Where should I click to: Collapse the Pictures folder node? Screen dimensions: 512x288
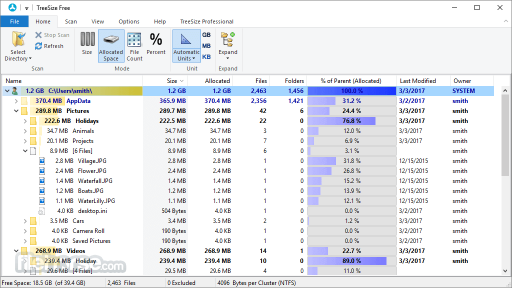(16, 111)
